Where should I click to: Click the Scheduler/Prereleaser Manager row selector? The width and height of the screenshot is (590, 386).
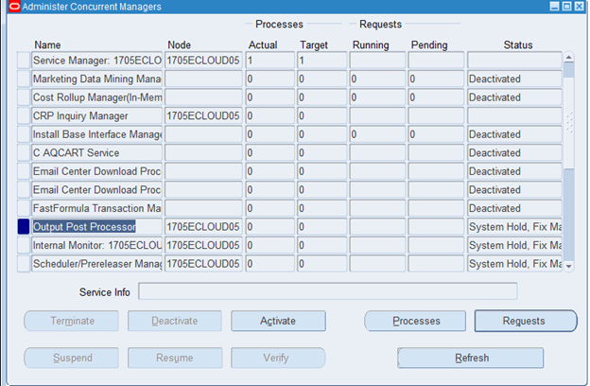[24, 264]
